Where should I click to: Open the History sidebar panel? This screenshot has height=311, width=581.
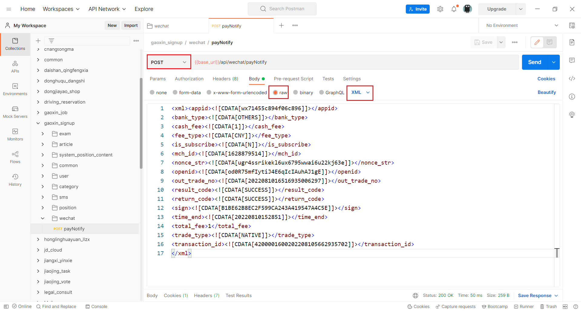coord(15,180)
